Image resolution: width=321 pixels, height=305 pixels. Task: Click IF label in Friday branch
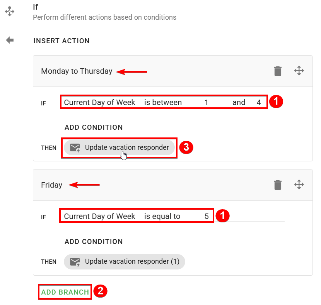tap(43, 217)
